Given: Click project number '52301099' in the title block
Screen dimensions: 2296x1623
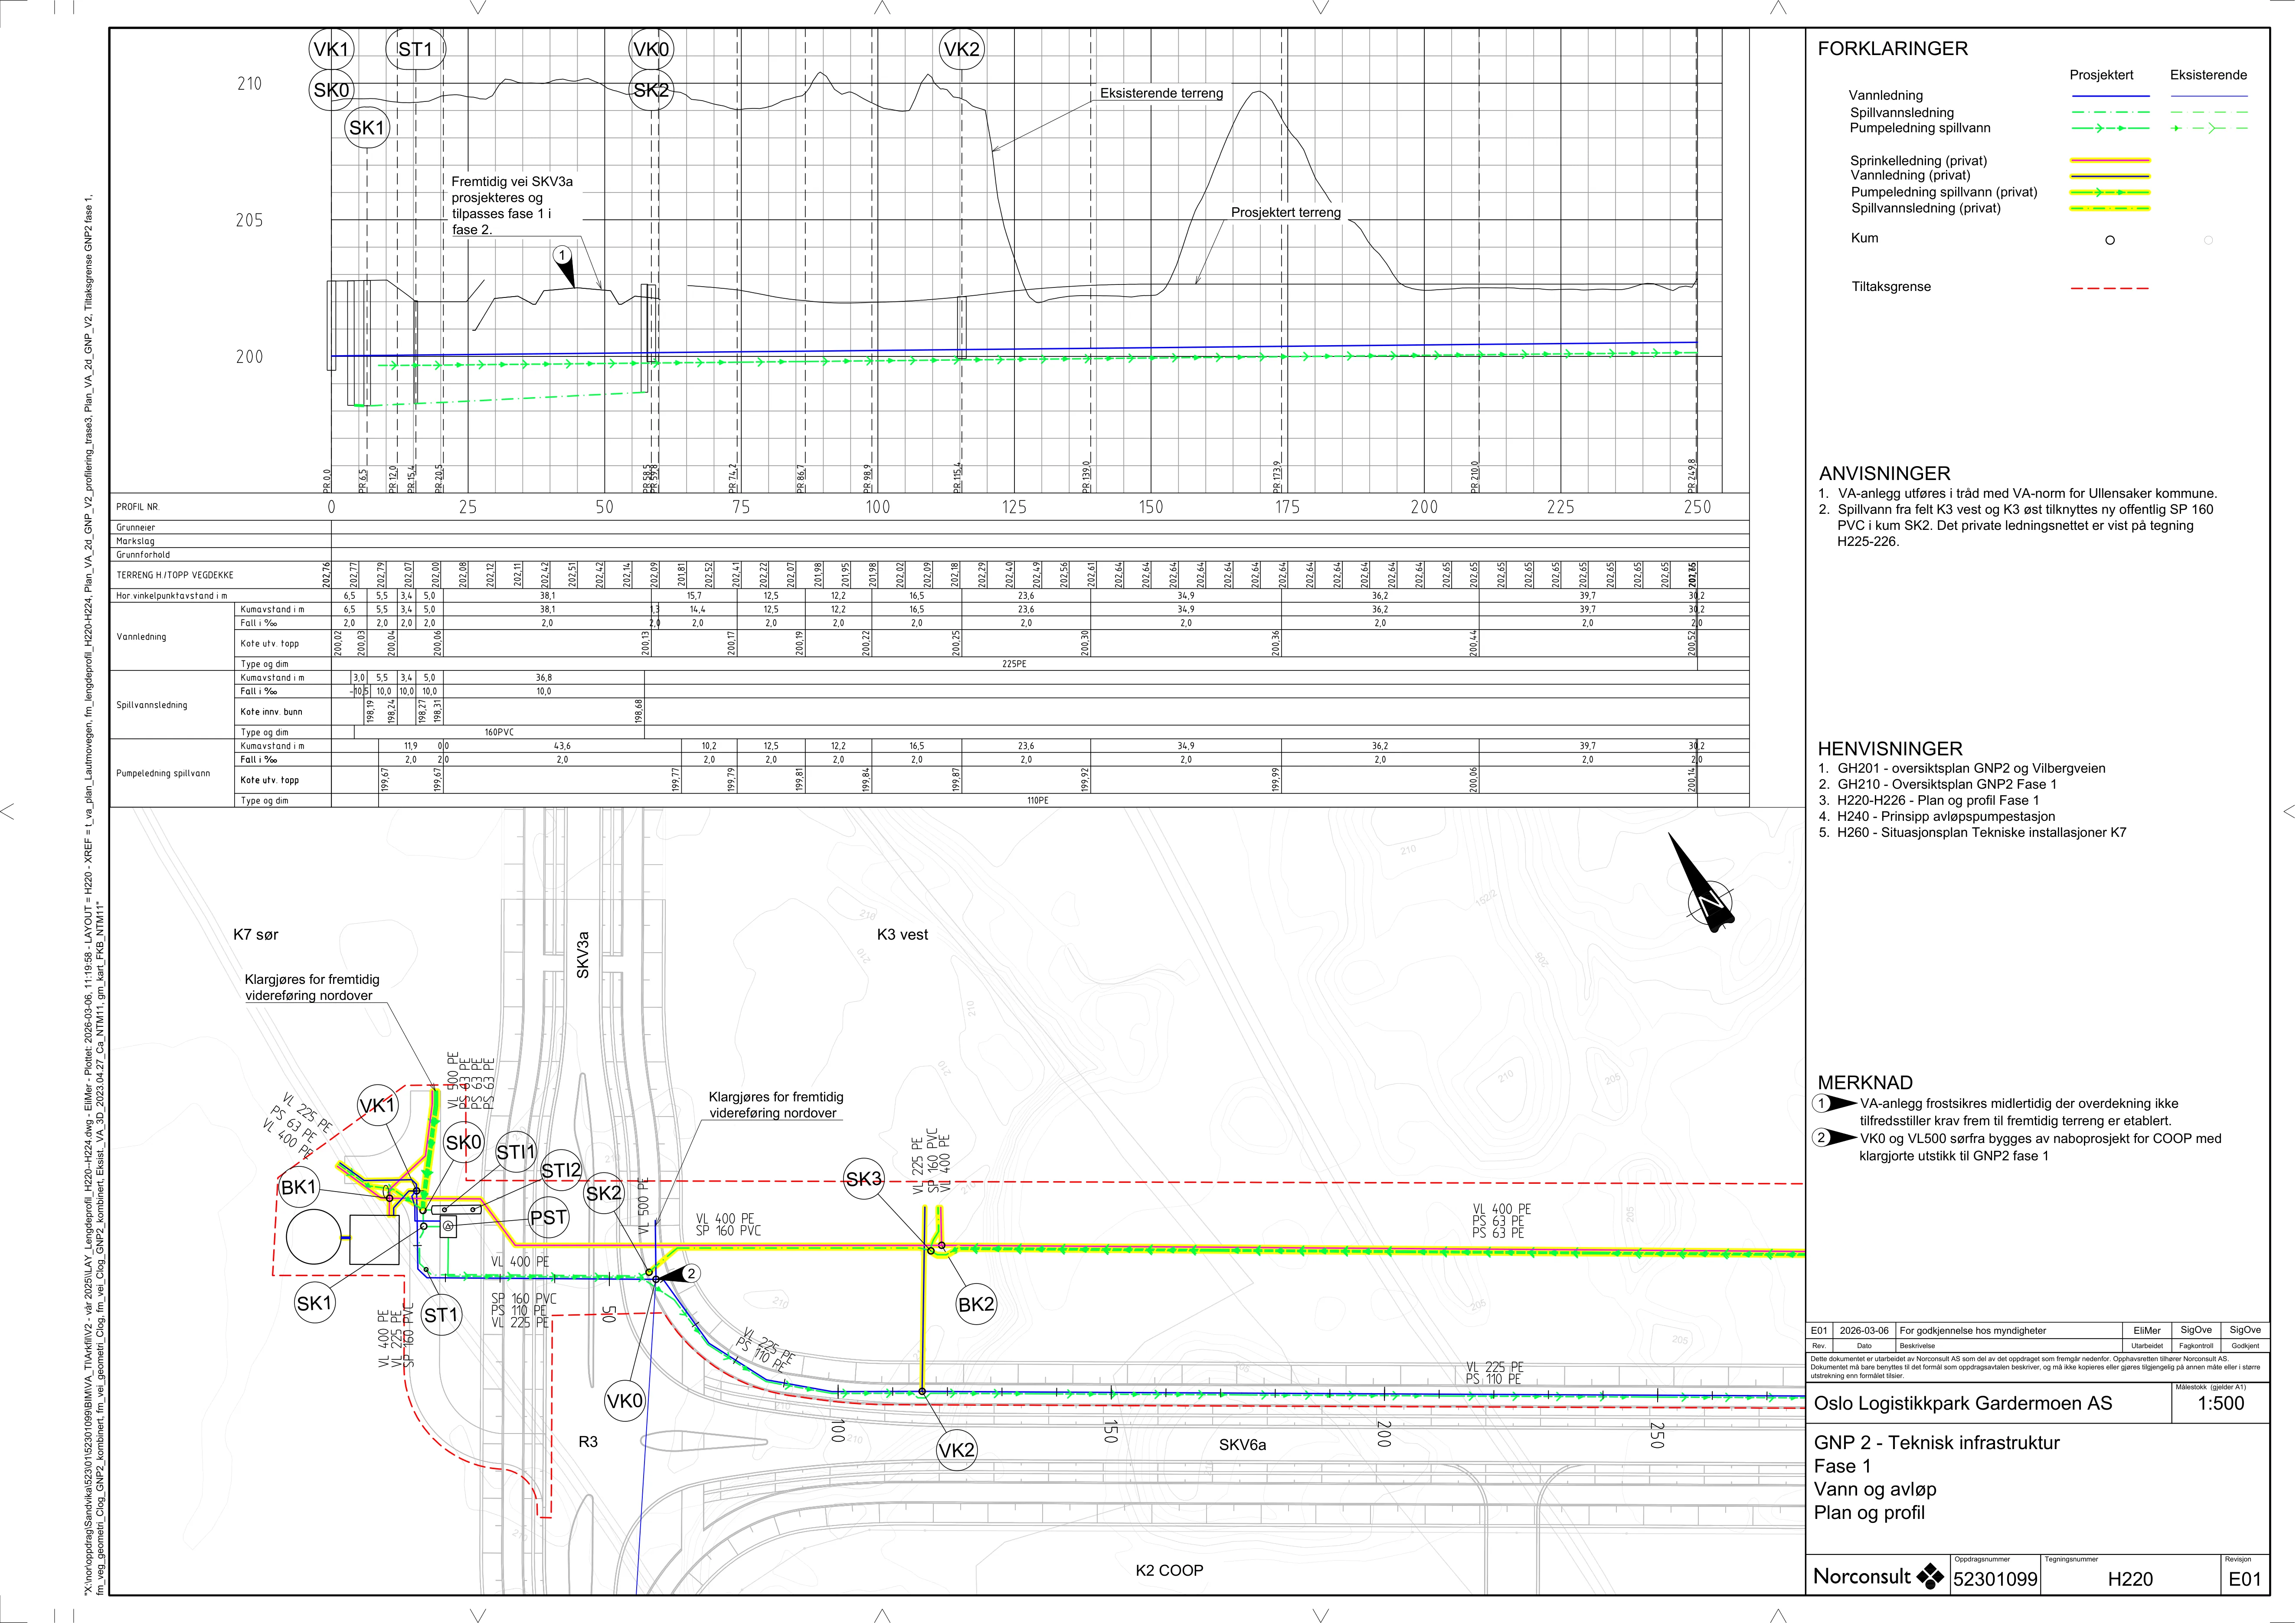Looking at the screenshot, I should pyautogui.click(x=1995, y=1580).
